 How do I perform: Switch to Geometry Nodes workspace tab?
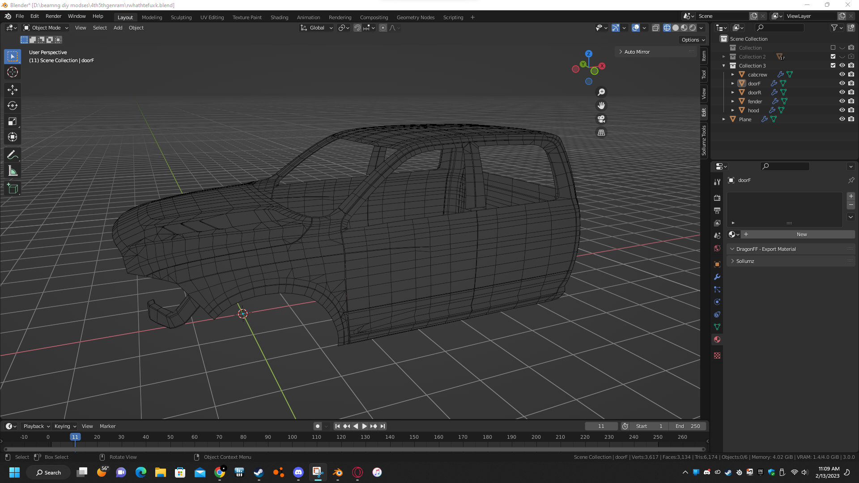pyautogui.click(x=416, y=17)
